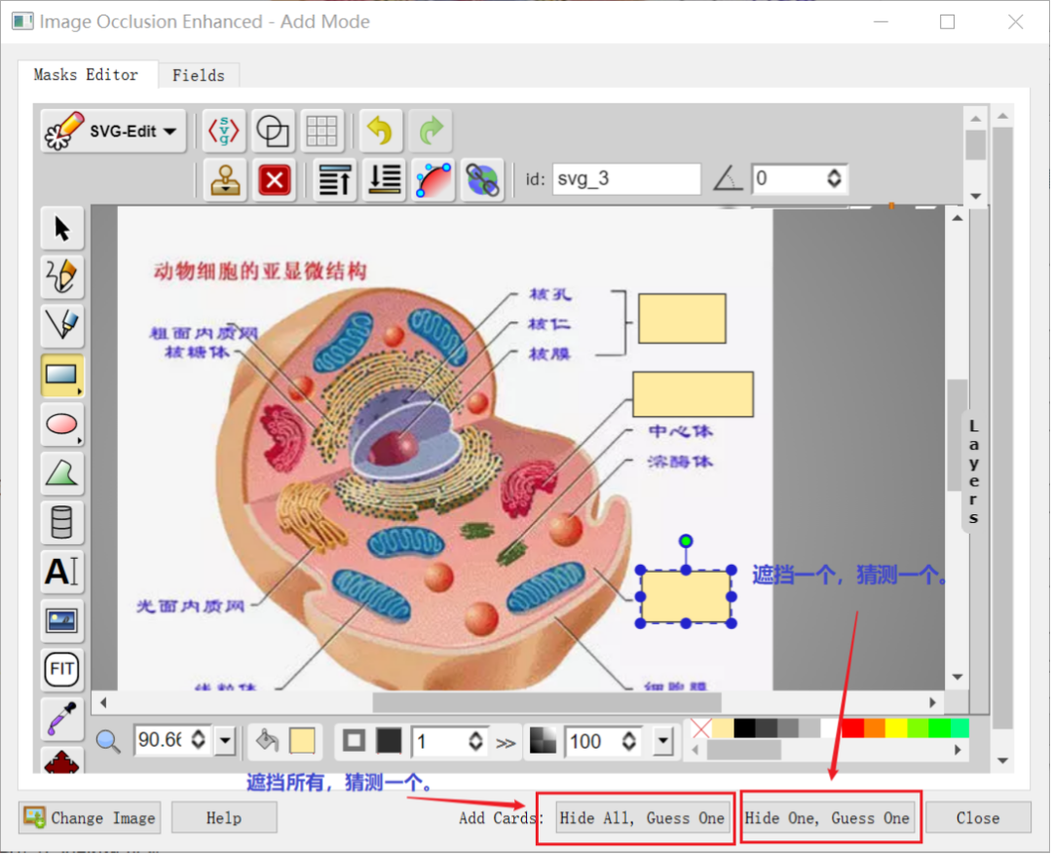The height and width of the screenshot is (854, 1052).
Task: Open the yellow fill color swatch
Action: [302, 741]
